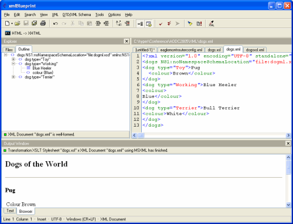Select the colour {Blue} outline item
293x224 pixels.
pyautogui.click(x=43, y=73)
